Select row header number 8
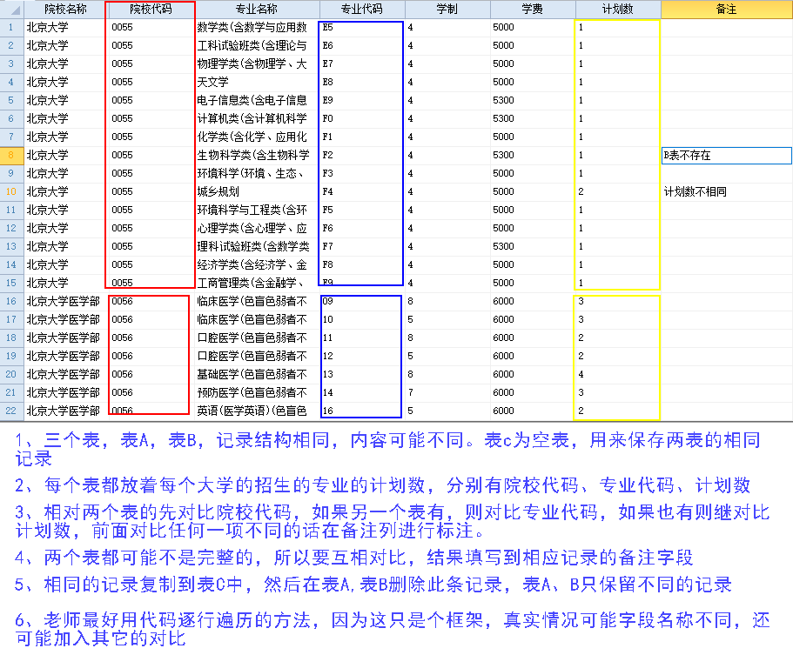The width and height of the screenshot is (793, 655). click(x=11, y=155)
